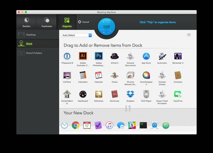The image size is (213, 153).
Task: Click the TIDY button to organize items
Action: coord(106,26)
